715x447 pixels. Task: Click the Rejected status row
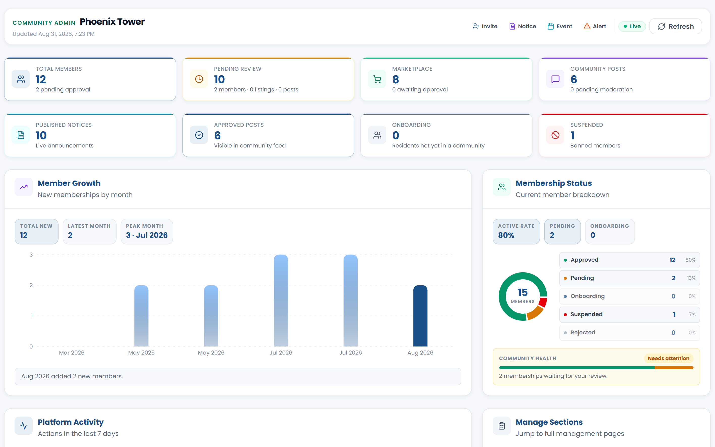pyautogui.click(x=630, y=333)
